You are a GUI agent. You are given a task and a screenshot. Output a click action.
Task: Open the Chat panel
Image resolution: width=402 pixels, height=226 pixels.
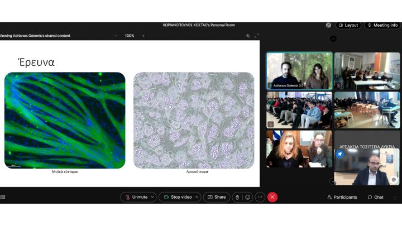(376, 197)
